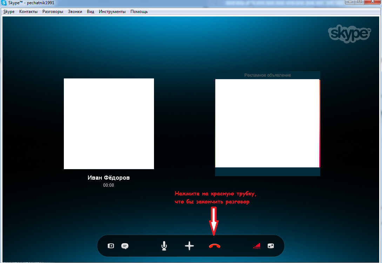Click Иван Фёдоров's avatar picture

(109, 124)
